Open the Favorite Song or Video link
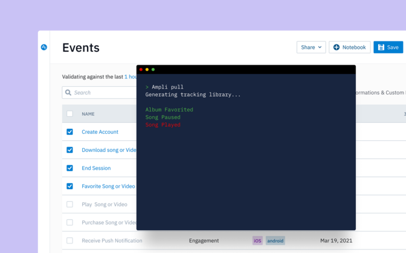This screenshot has width=406, height=253. point(108,186)
